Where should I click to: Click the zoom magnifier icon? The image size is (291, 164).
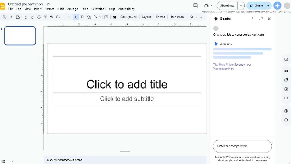click(4, 17)
